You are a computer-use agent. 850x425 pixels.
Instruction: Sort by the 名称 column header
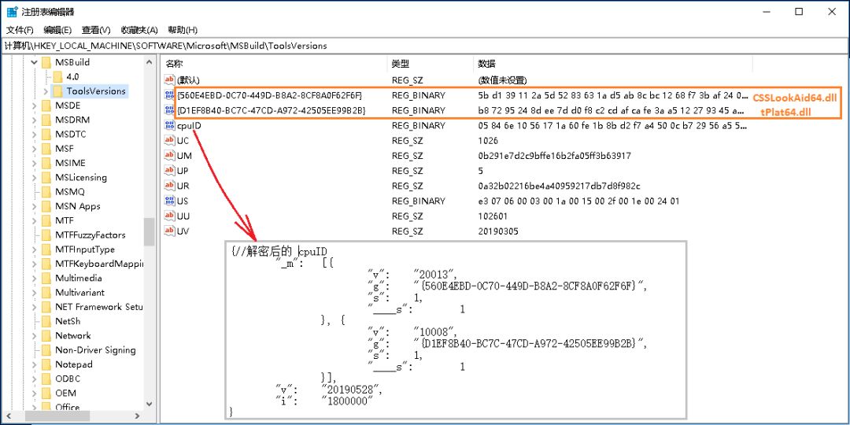click(x=175, y=64)
